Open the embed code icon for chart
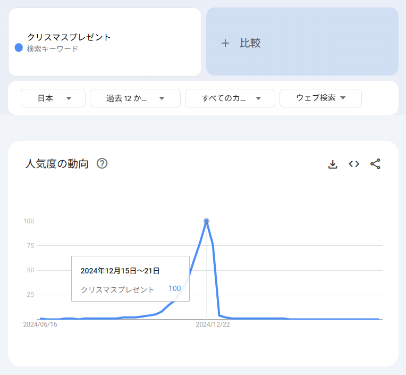 pyautogui.click(x=354, y=164)
